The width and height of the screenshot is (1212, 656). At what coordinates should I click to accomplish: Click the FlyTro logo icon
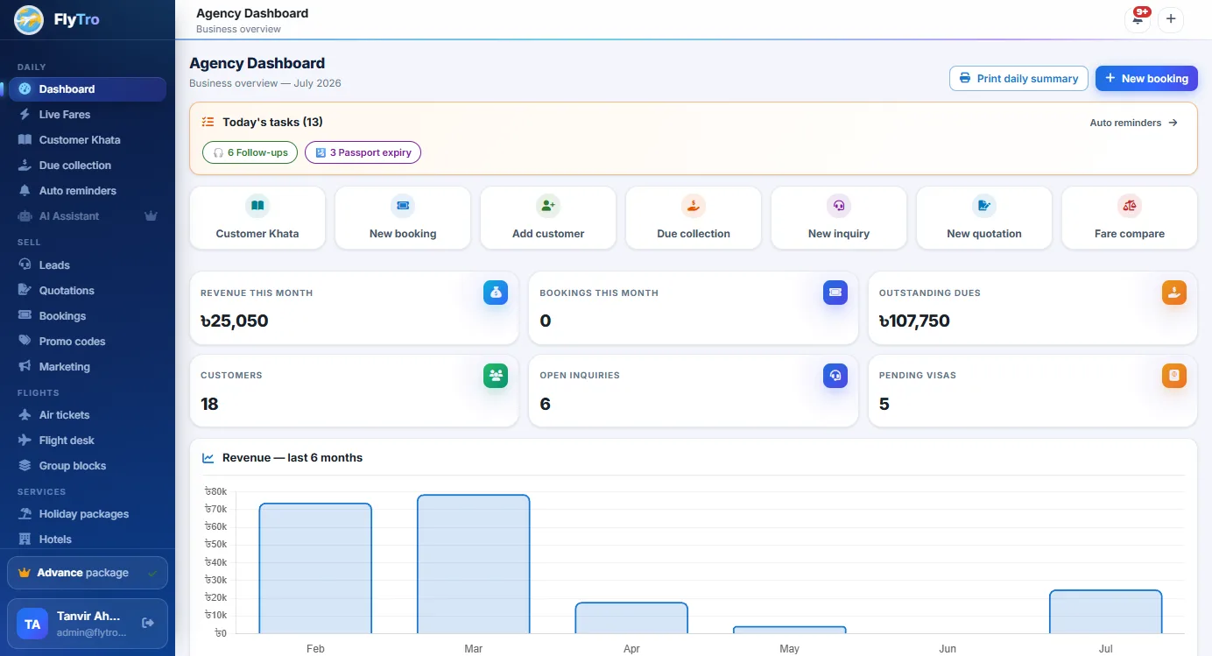tap(29, 19)
